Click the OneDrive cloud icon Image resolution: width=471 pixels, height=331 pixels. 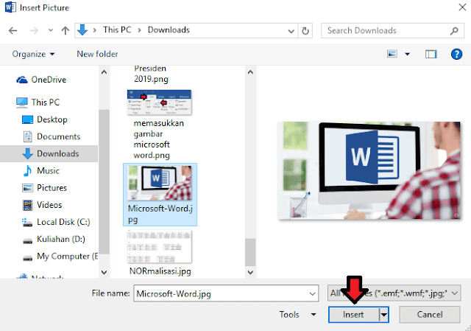pyautogui.click(x=22, y=80)
